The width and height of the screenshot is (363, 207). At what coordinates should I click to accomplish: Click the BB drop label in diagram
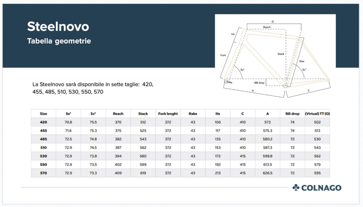coord(259,82)
